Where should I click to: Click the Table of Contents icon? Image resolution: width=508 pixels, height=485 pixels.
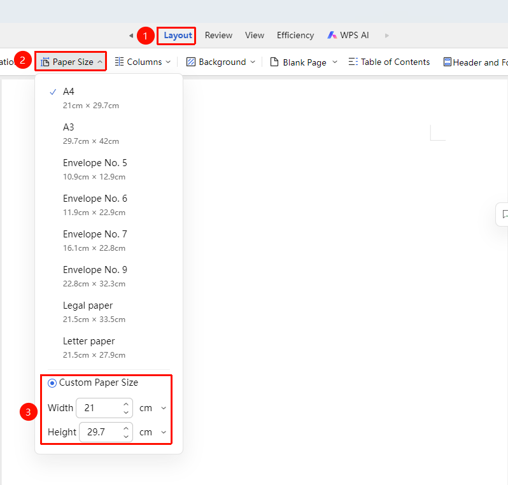pos(353,62)
